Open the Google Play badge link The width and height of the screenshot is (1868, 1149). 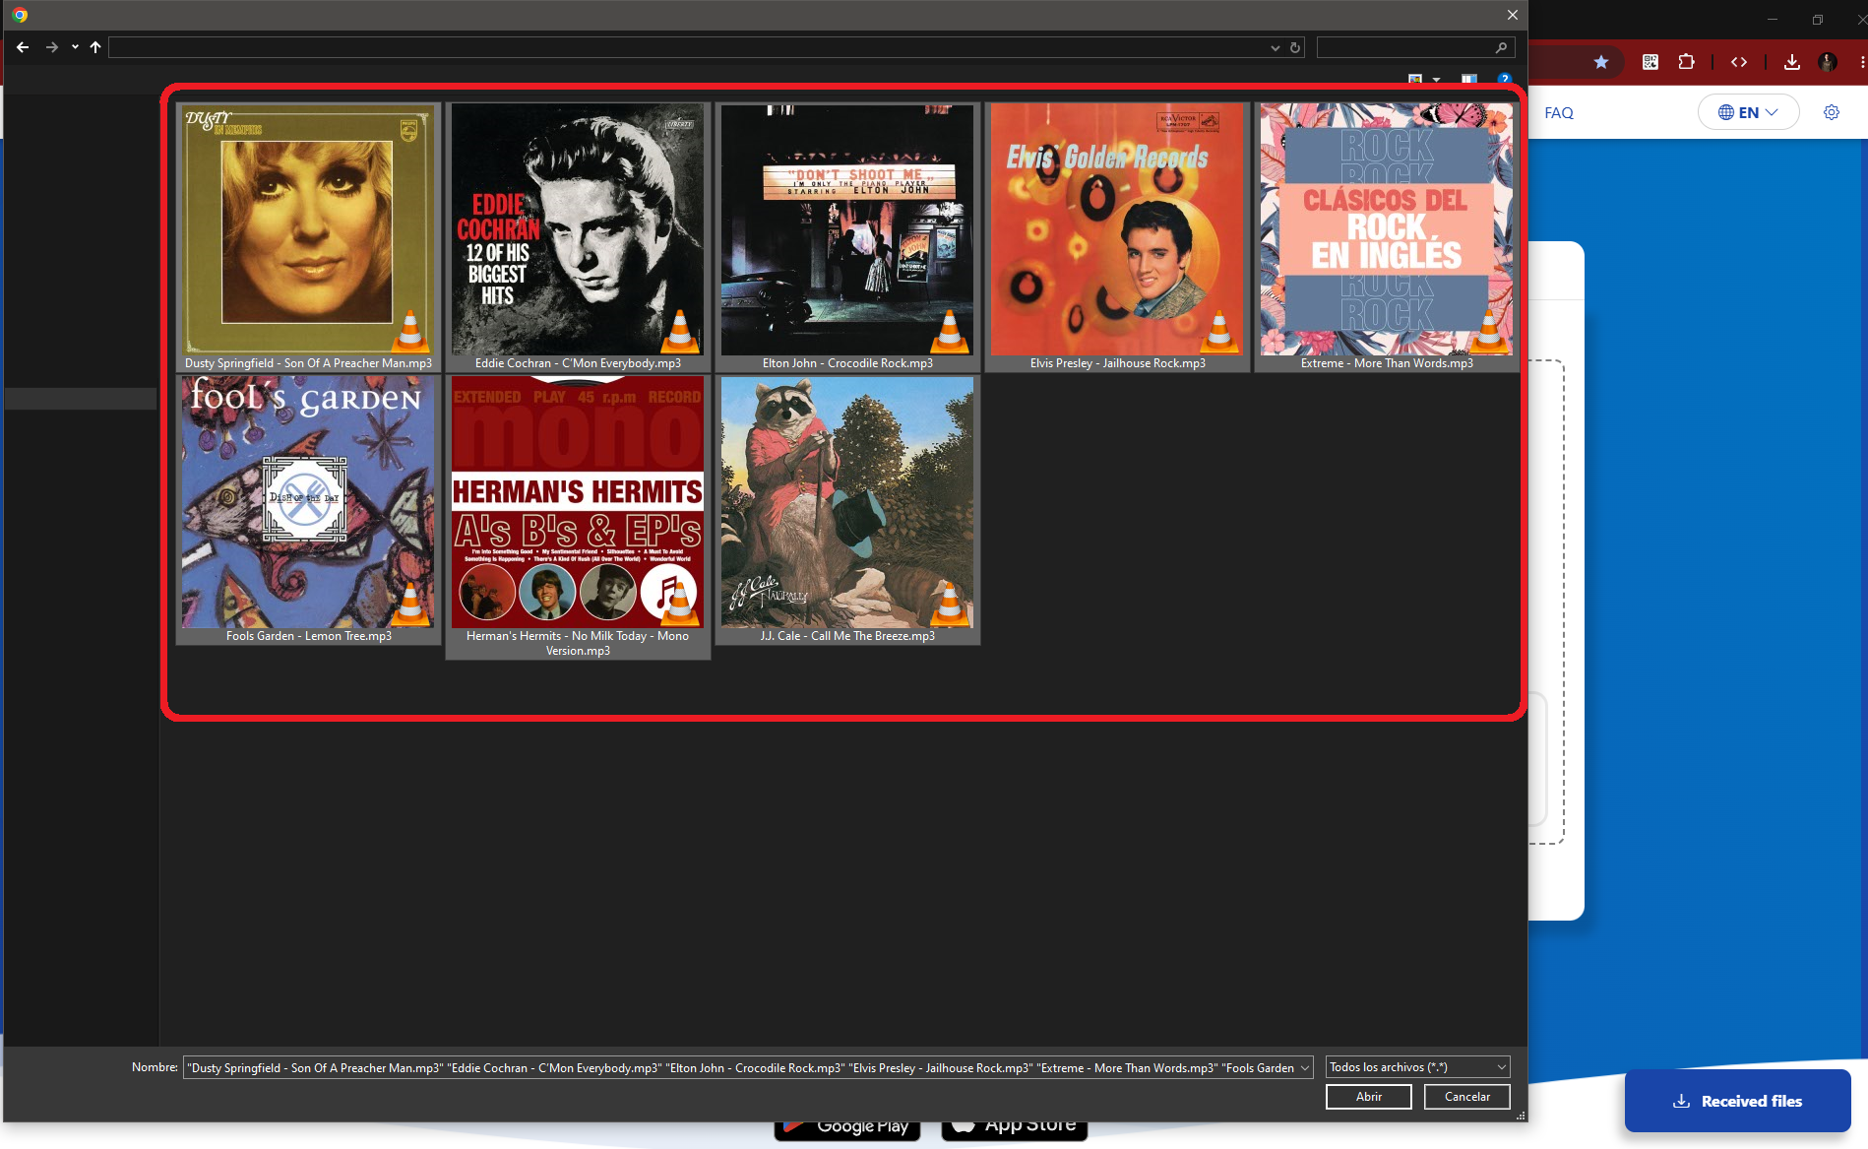click(x=847, y=1129)
